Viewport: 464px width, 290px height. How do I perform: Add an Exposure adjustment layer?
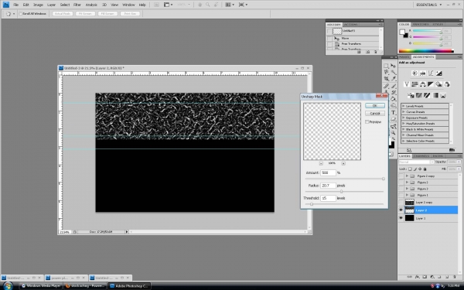(438, 73)
